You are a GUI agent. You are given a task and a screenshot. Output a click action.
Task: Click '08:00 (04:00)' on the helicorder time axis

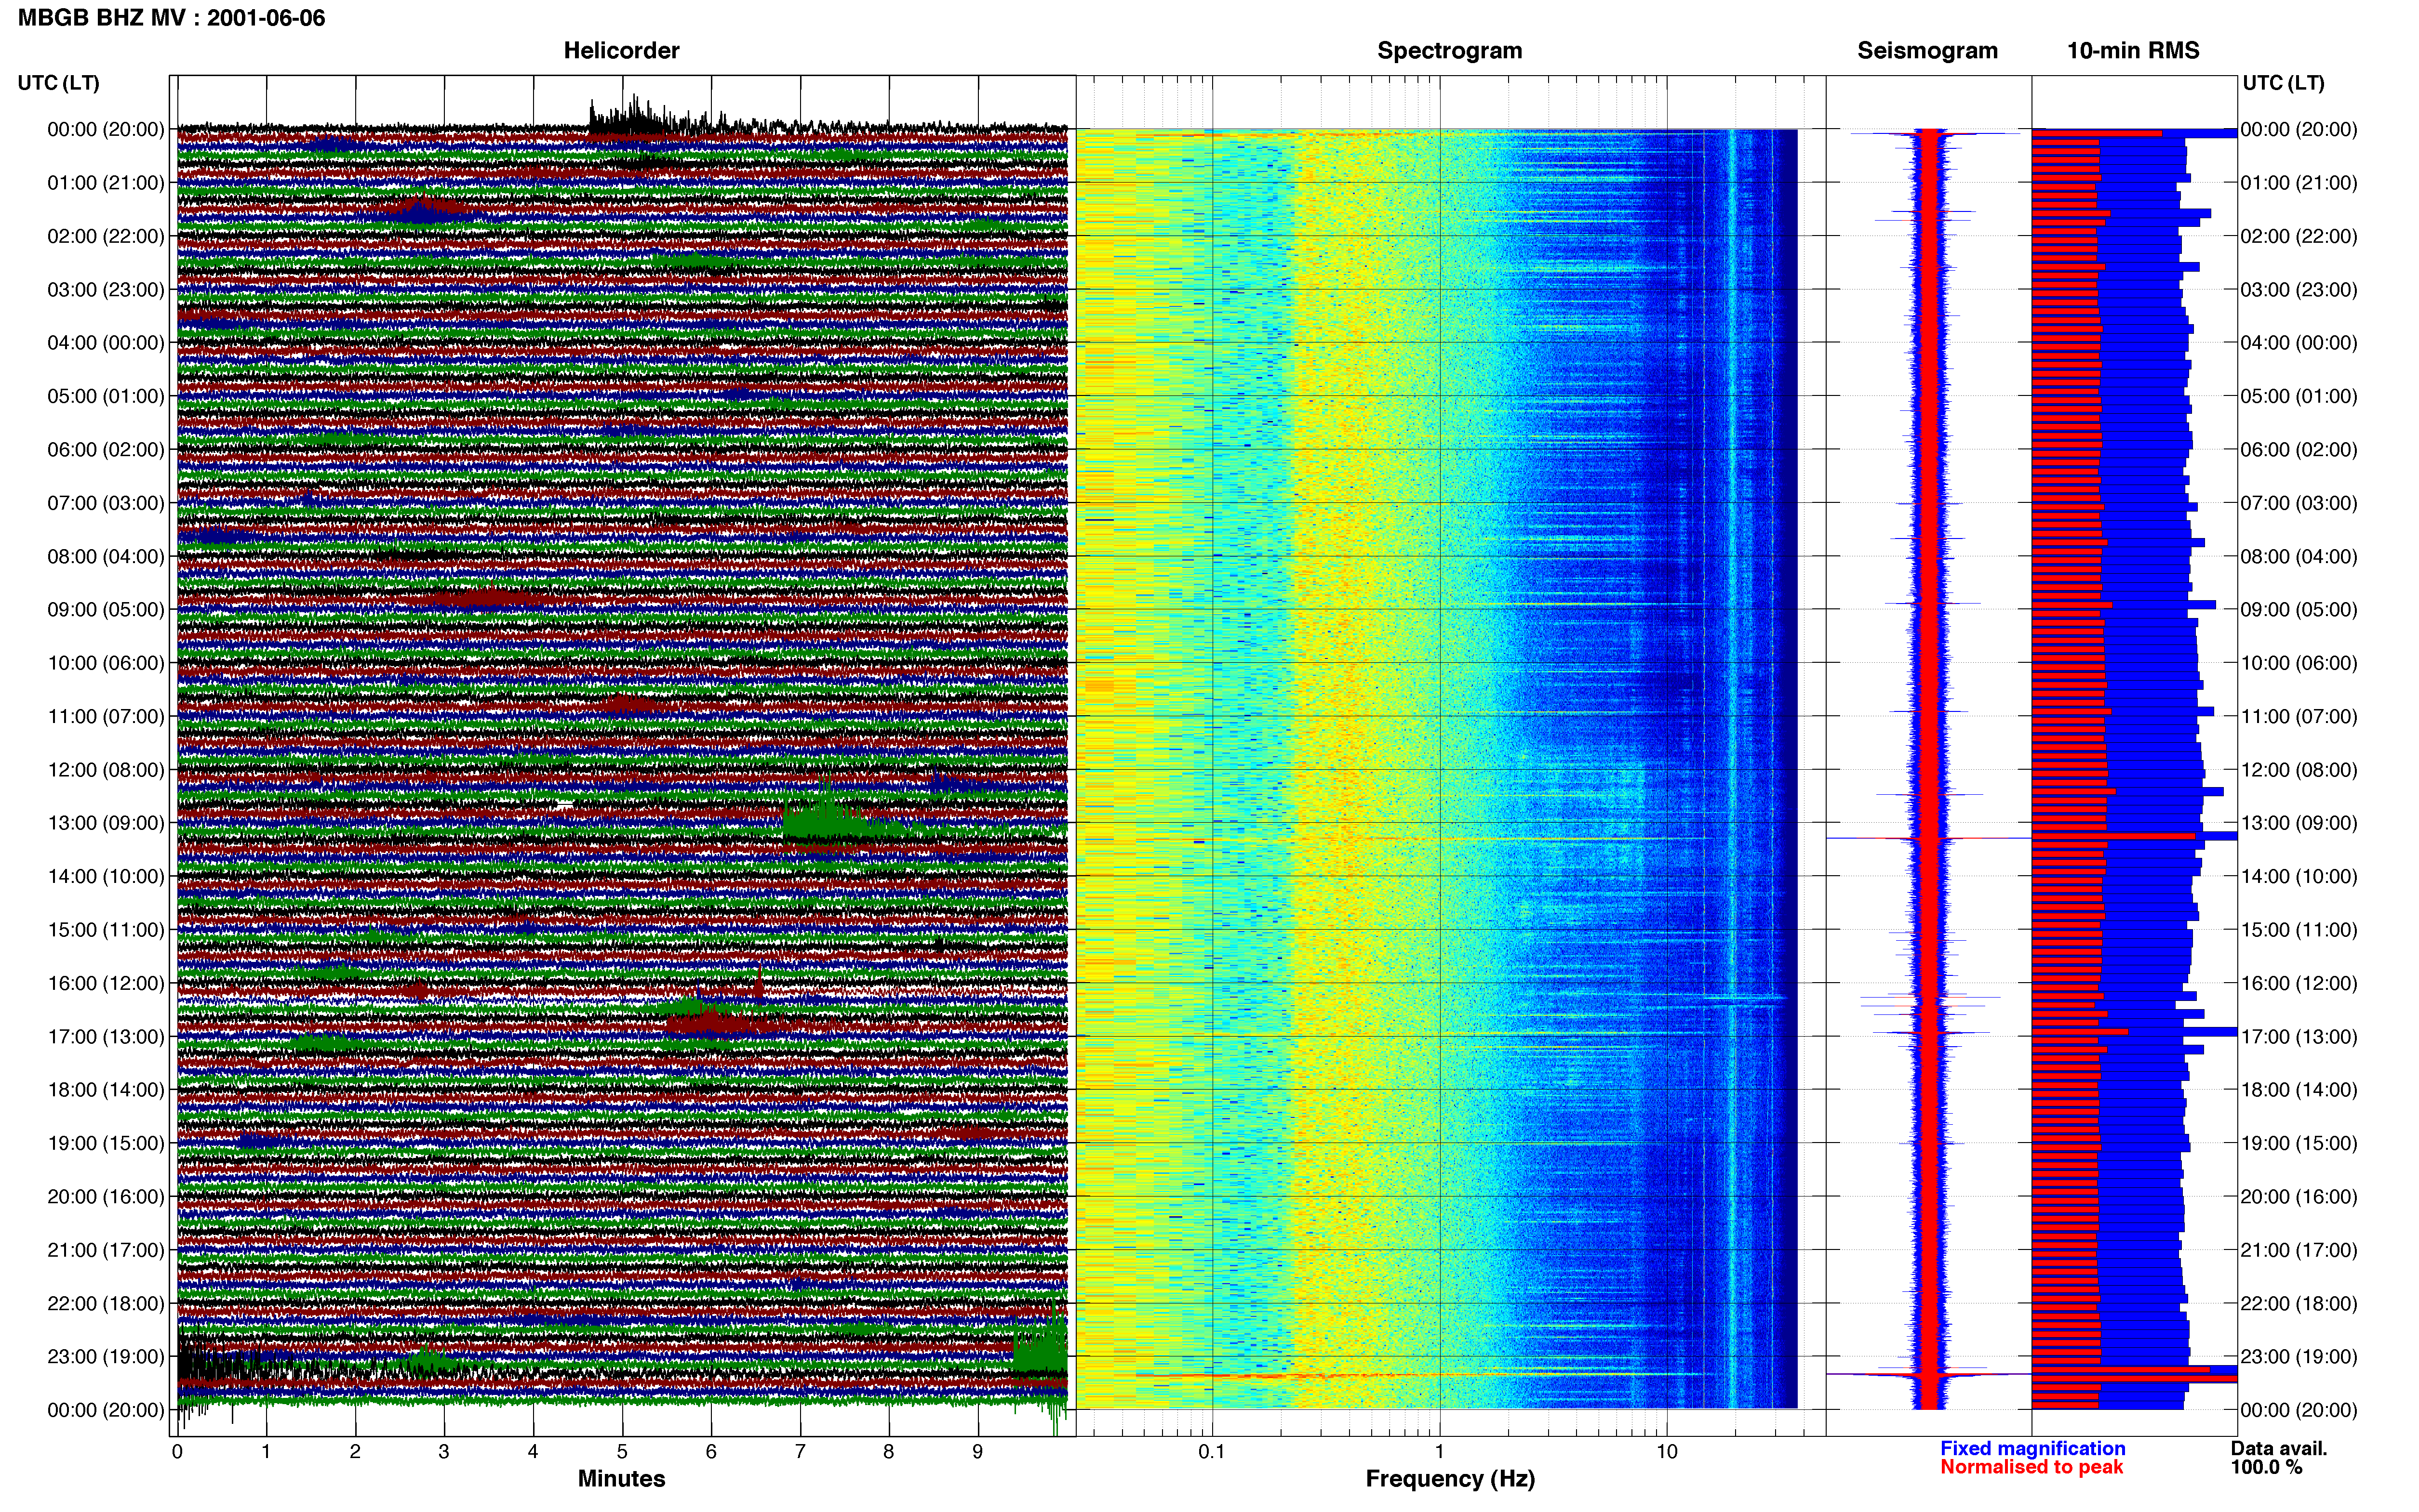click(106, 556)
